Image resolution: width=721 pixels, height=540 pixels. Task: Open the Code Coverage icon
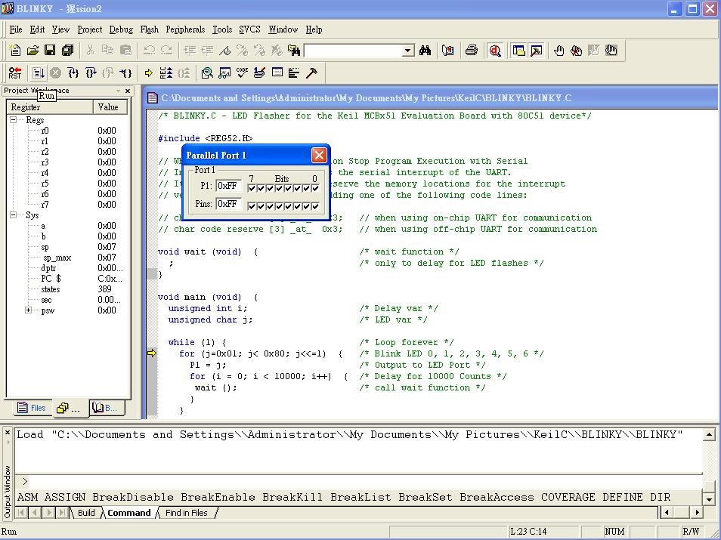(x=242, y=73)
